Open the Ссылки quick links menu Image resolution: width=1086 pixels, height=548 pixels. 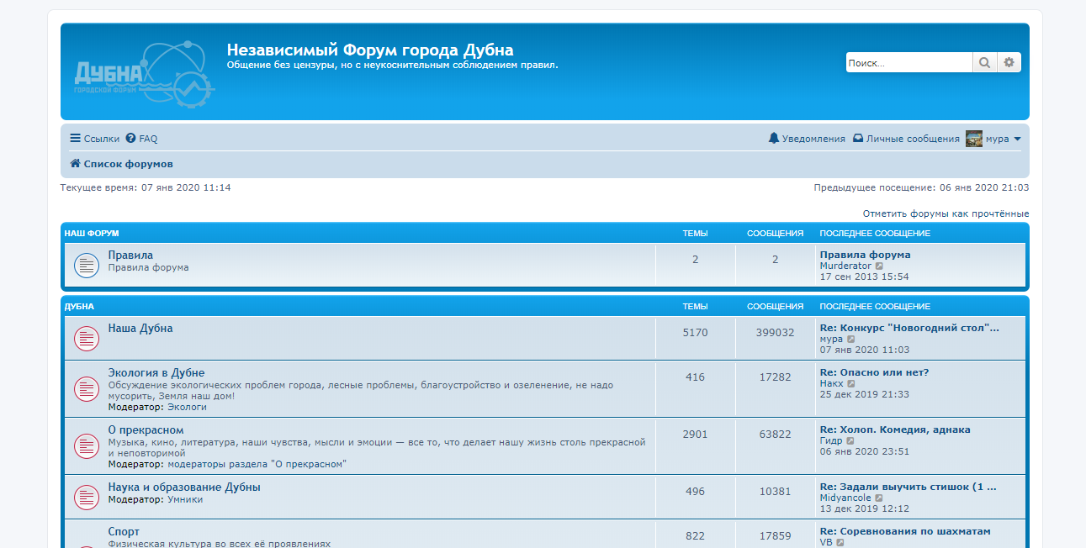point(94,139)
